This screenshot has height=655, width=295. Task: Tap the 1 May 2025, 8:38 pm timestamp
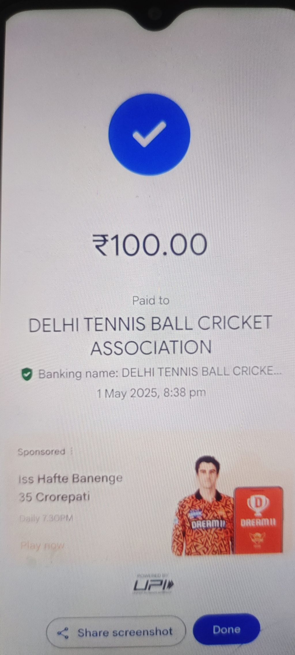tap(151, 393)
